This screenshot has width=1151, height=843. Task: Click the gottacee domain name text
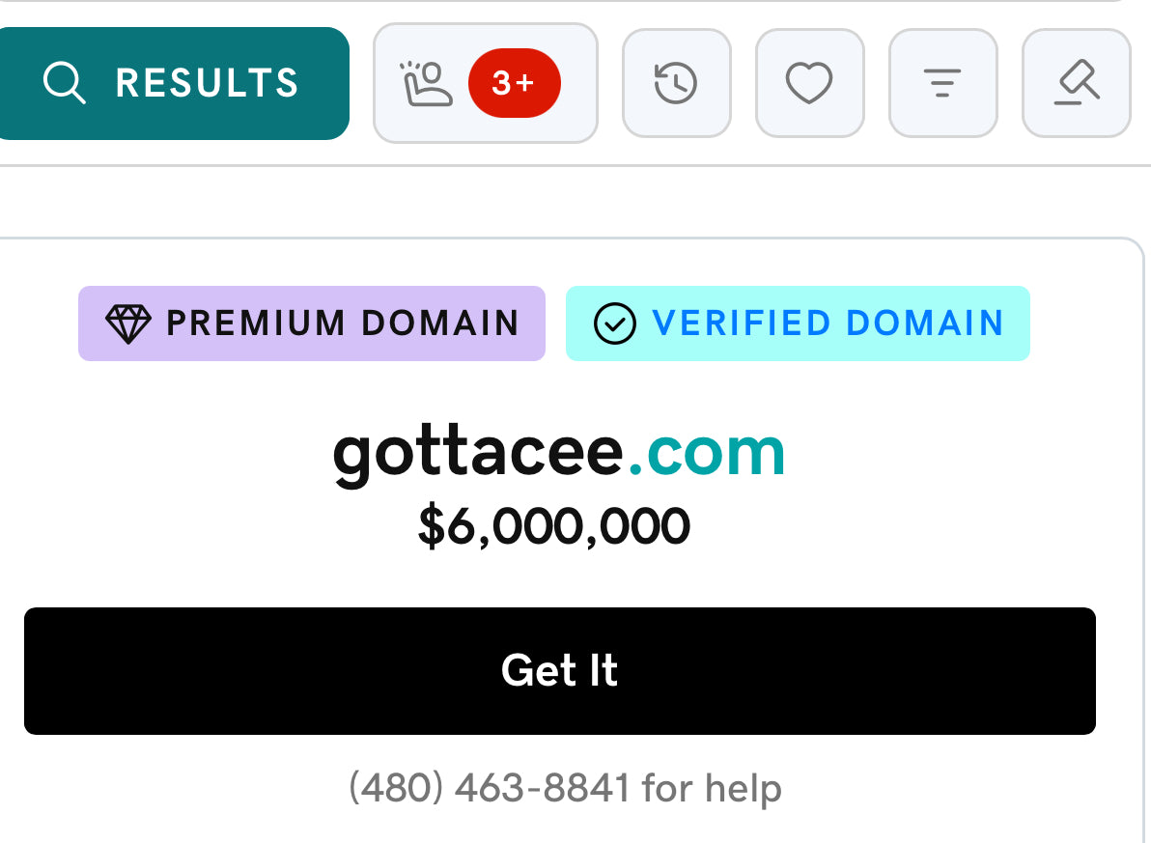coord(479,455)
